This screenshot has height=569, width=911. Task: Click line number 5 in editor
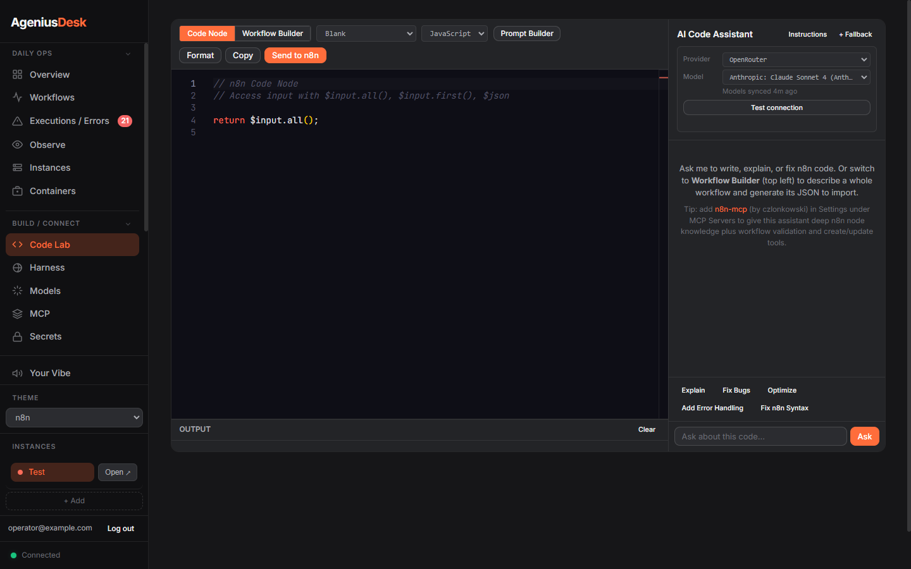[193, 132]
